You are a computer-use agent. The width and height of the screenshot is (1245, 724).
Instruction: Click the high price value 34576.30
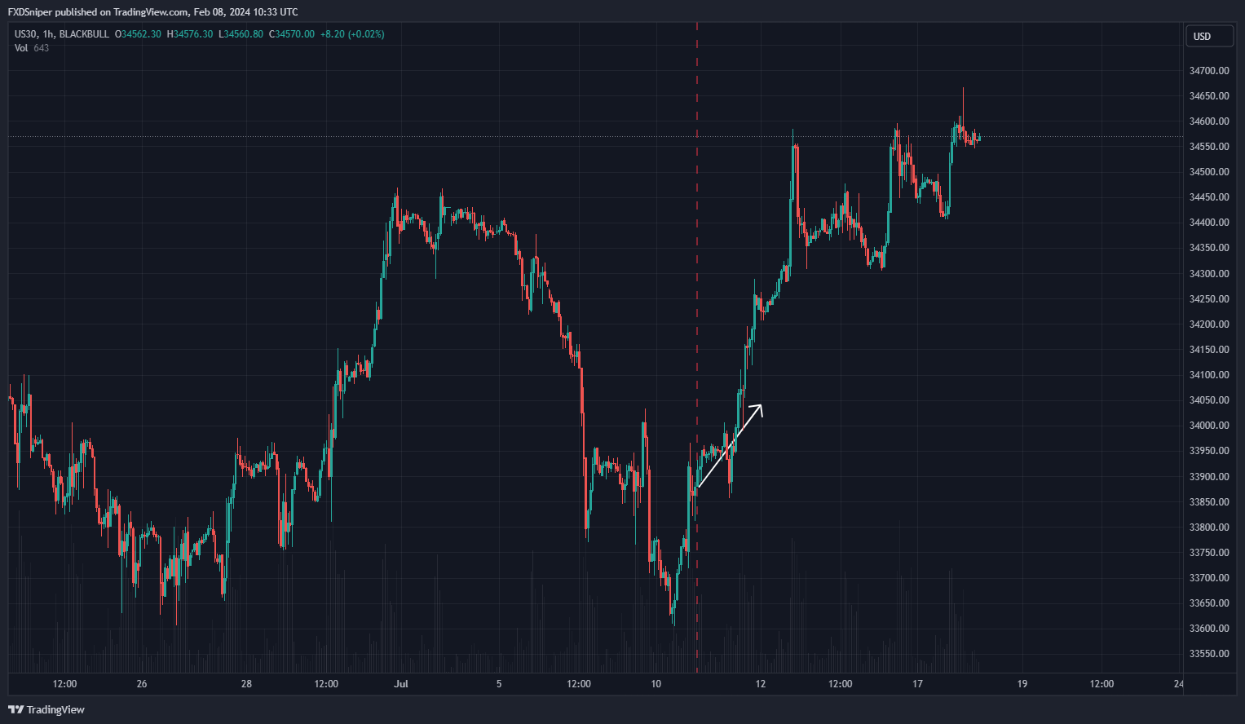pos(192,34)
